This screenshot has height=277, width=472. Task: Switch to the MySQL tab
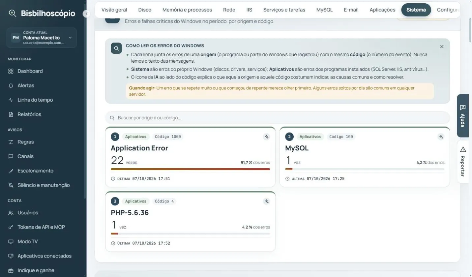click(324, 10)
